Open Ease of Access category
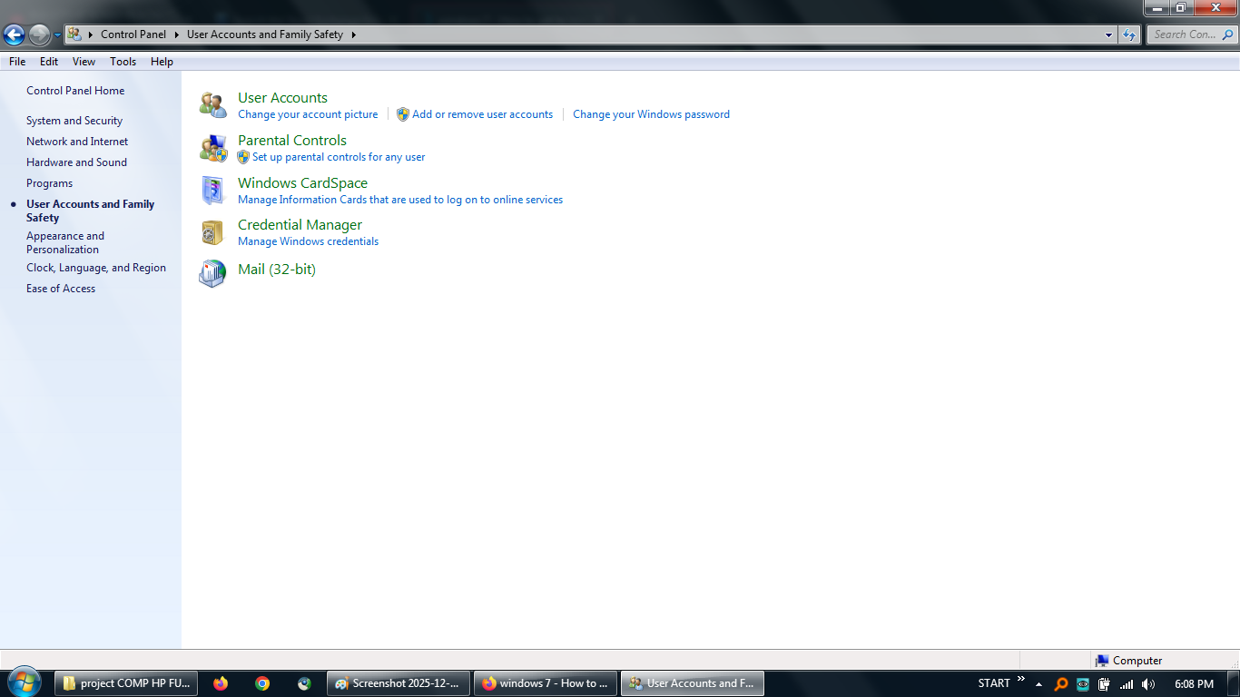 pyautogui.click(x=61, y=289)
